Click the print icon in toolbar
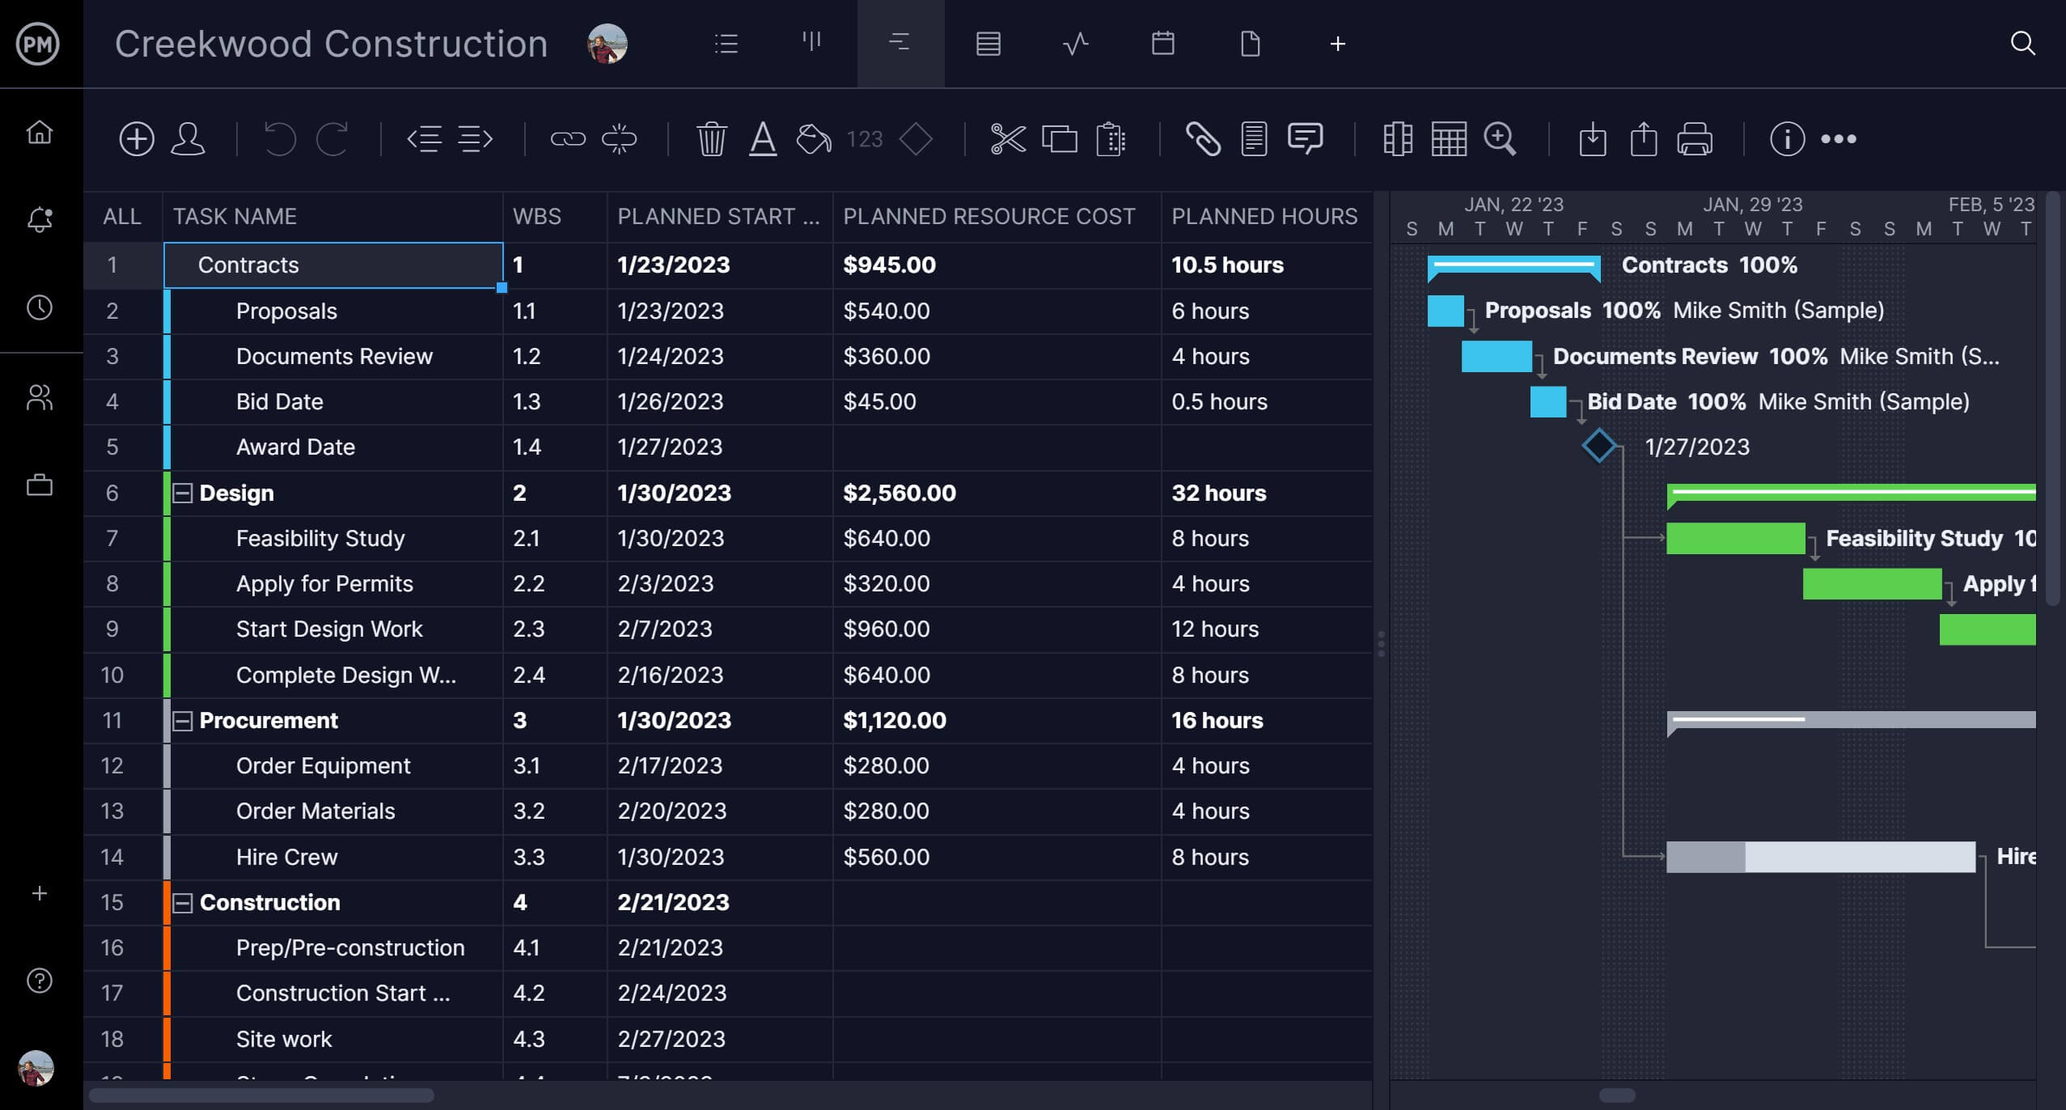The width and height of the screenshot is (2066, 1110). coord(1695,138)
